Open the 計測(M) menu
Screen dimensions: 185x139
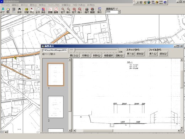tap(91, 5)
